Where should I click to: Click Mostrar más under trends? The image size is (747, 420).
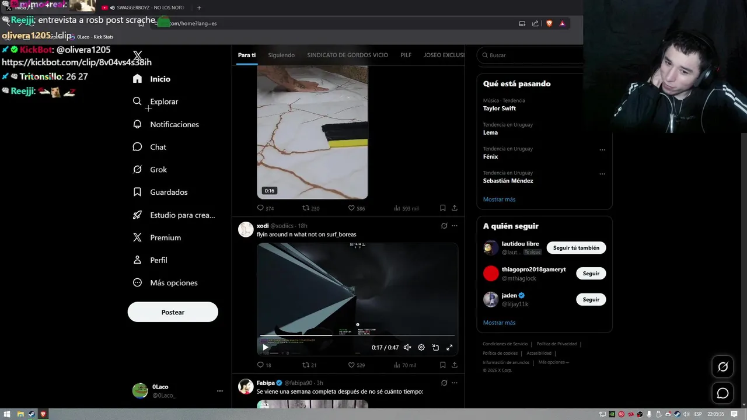499,199
